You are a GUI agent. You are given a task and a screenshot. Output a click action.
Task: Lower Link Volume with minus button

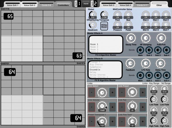pyautogui.click(x=92, y=107)
